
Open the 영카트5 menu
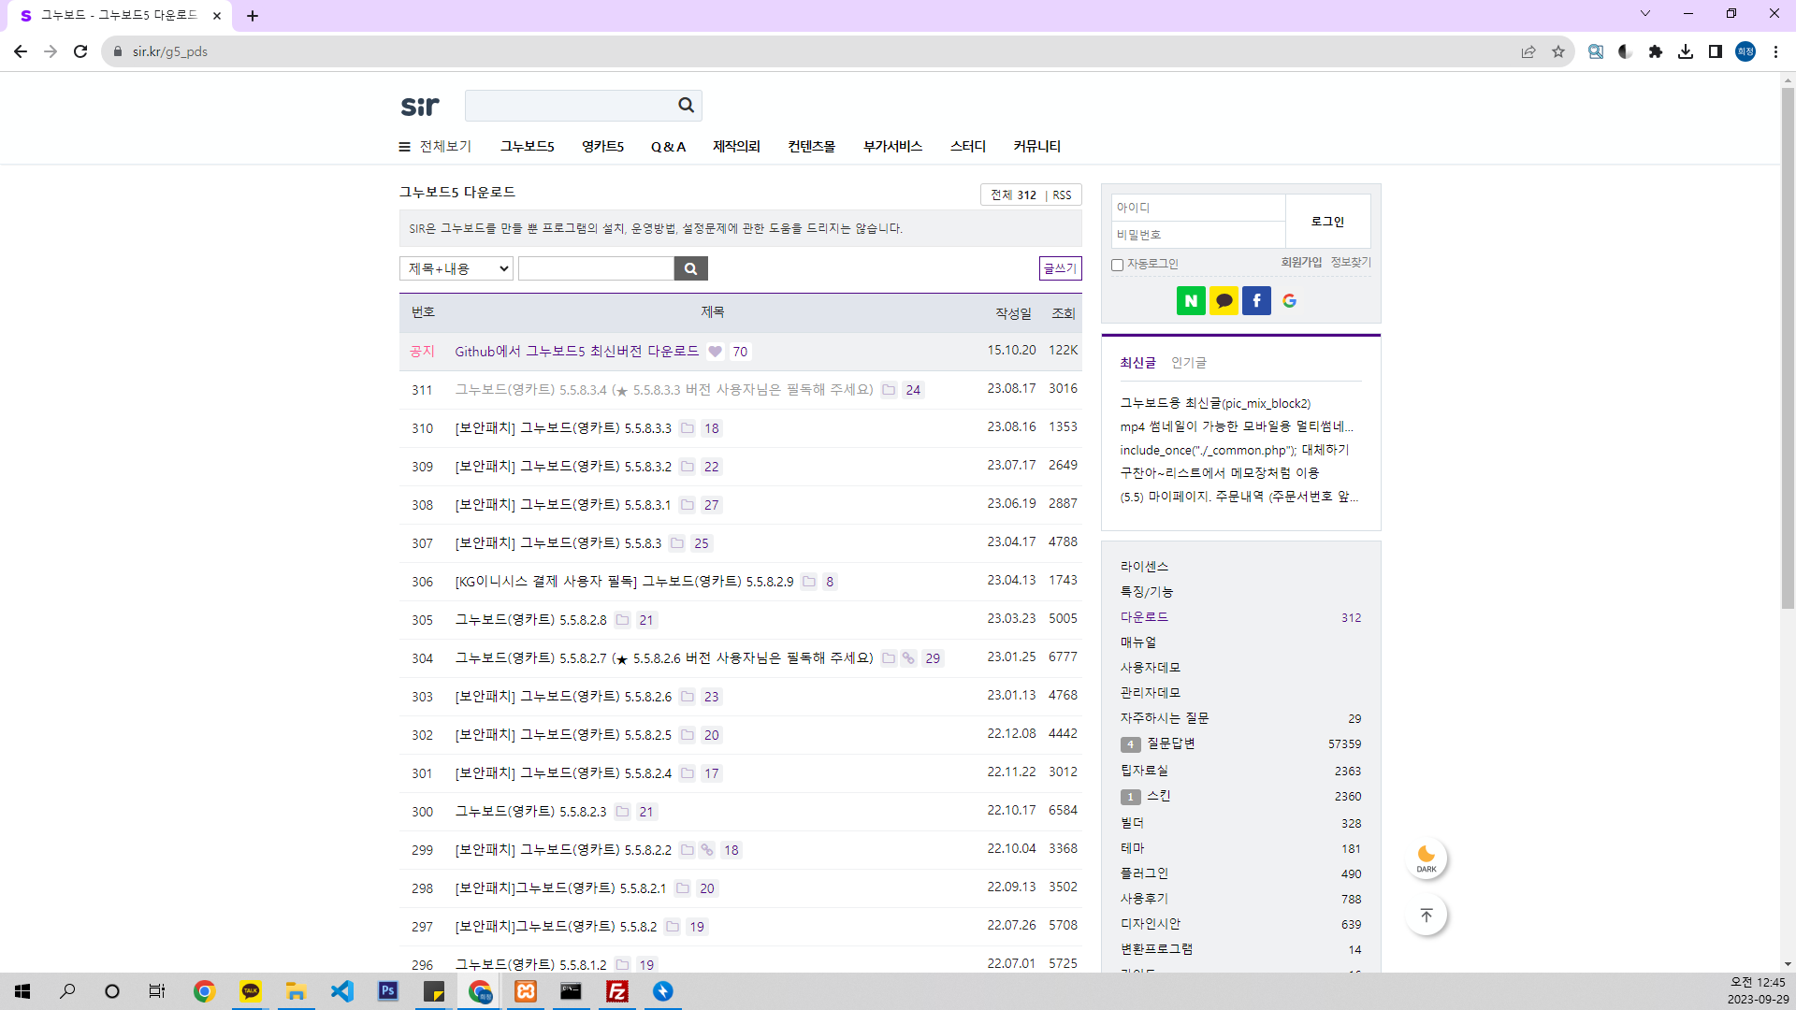tap(603, 147)
